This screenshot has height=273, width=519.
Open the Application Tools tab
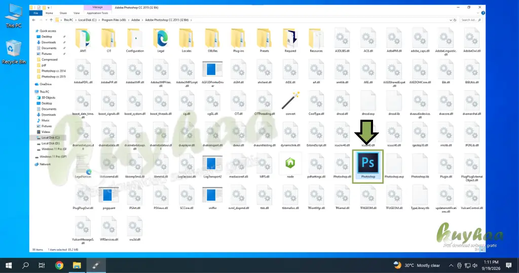coord(97,13)
